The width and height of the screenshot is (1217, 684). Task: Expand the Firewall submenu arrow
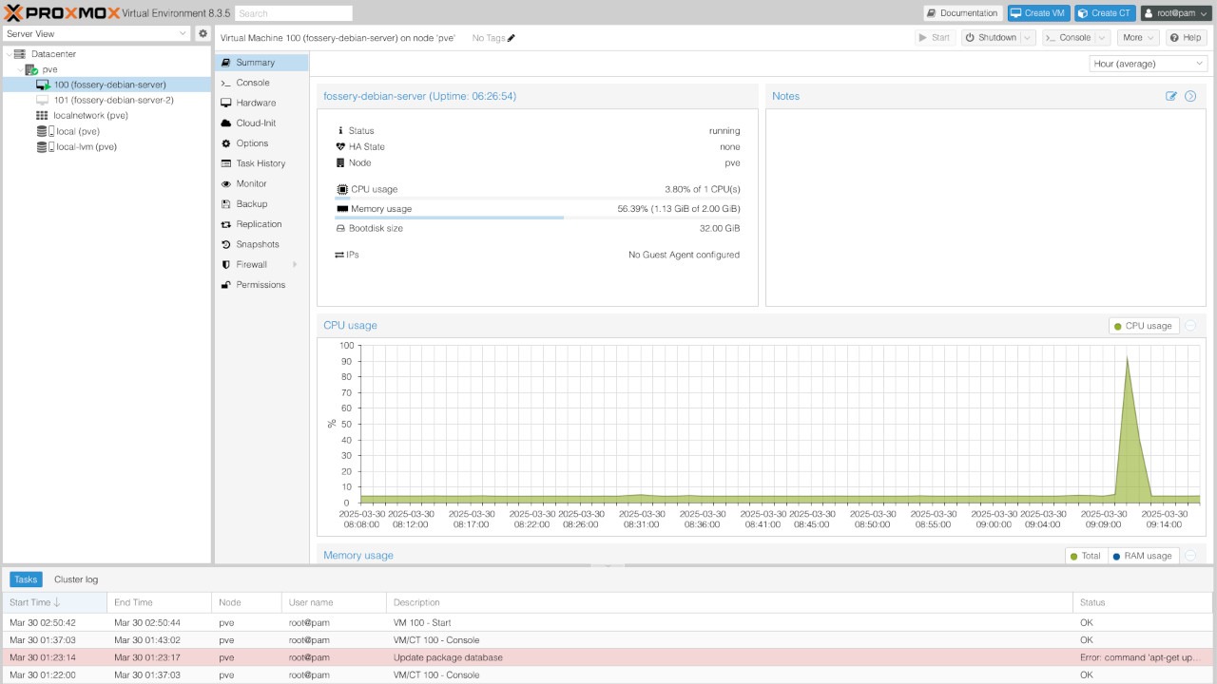click(x=295, y=265)
